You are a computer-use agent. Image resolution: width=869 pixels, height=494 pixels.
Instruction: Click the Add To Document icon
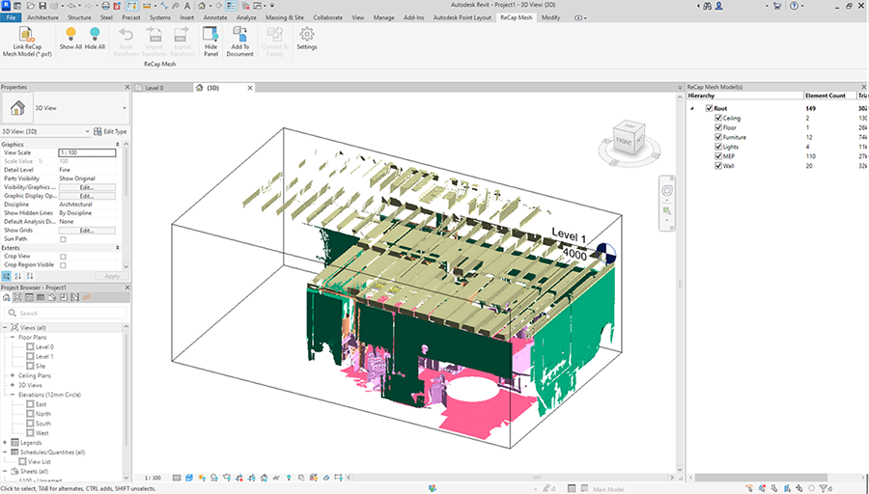click(x=240, y=35)
